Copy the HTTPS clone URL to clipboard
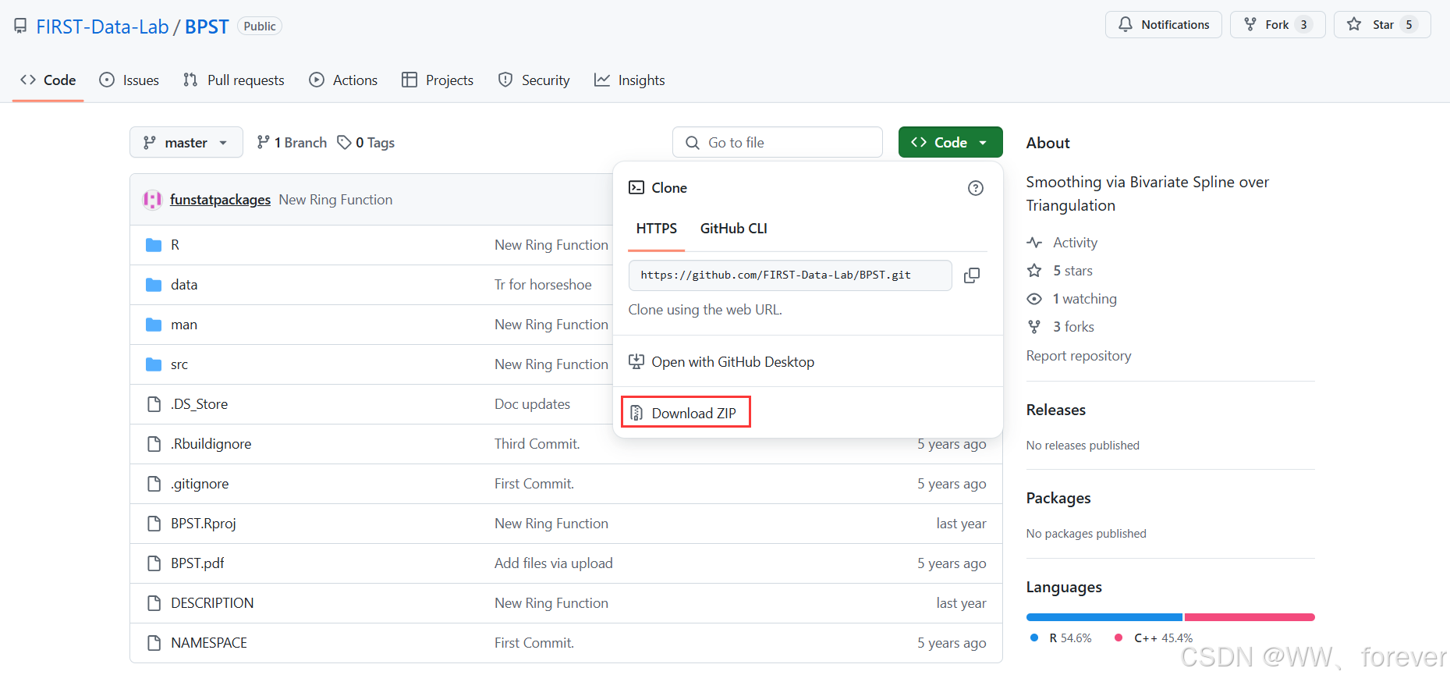Viewport: 1450px width, 682px height. [x=972, y=275]
